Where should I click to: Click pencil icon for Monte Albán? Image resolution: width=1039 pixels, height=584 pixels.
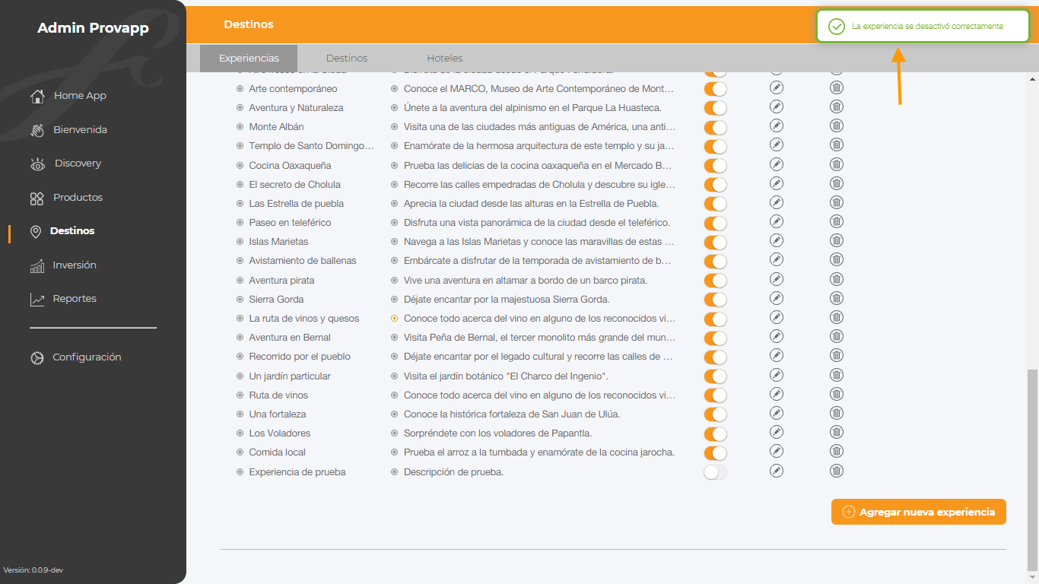777,125
